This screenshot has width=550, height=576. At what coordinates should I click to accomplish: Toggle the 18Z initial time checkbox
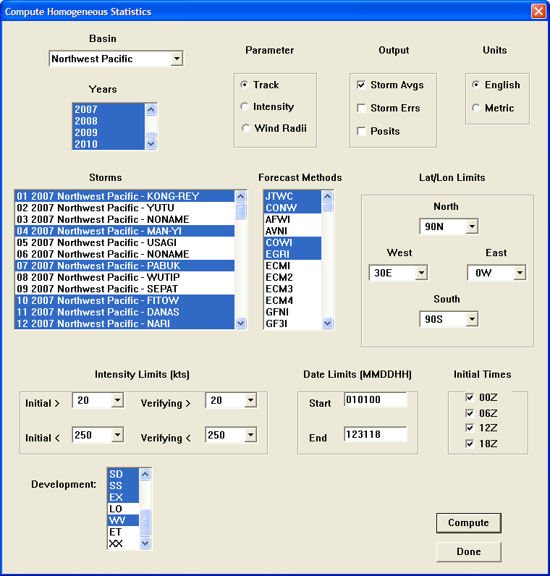coord(470,444)
